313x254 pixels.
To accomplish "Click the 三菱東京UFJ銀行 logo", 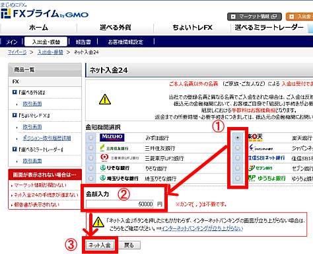I will 120,158.
